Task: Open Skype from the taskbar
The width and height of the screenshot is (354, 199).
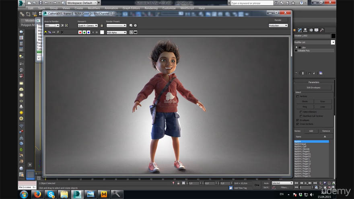Action: 51,194
